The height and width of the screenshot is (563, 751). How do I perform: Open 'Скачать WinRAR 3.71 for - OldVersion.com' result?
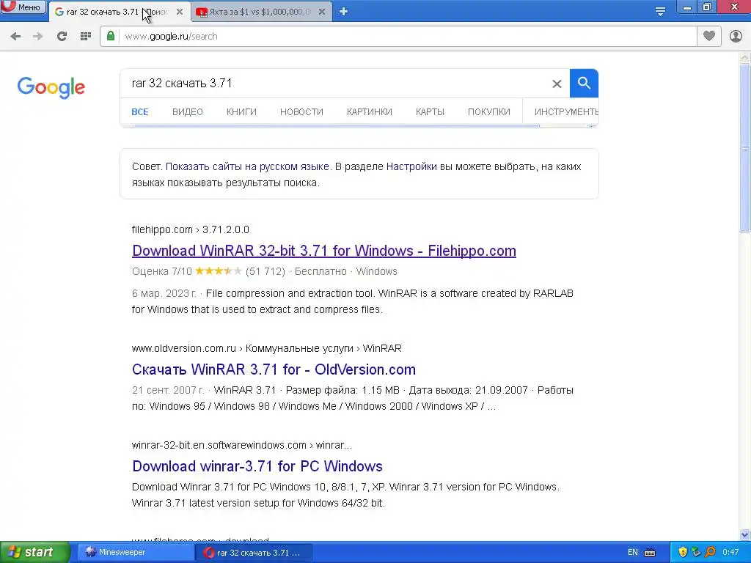274,369
